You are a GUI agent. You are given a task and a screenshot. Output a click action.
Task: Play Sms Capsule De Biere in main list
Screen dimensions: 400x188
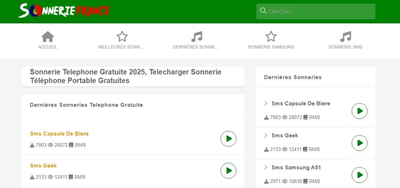(229, 139)
